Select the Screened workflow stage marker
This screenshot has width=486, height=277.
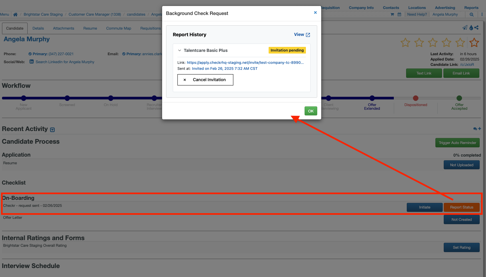[67, 98]
